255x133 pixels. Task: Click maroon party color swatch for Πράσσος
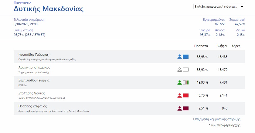[x=186, y=108]
